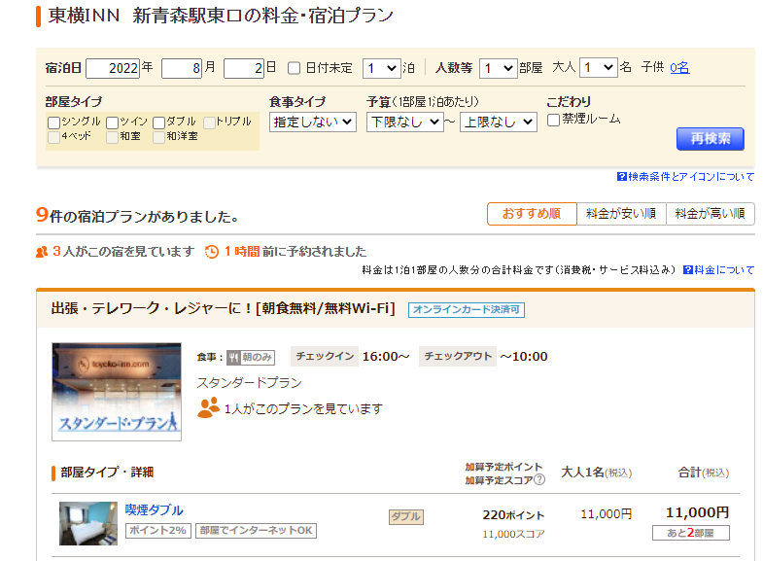Open the adults (大人) count dropdown

click(x=599, y=67)
